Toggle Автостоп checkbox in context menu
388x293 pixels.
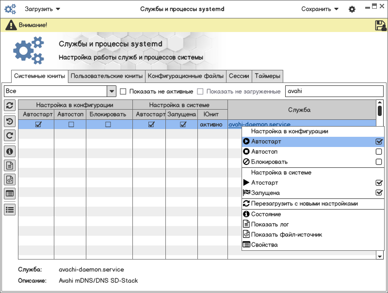pos(379,152)
